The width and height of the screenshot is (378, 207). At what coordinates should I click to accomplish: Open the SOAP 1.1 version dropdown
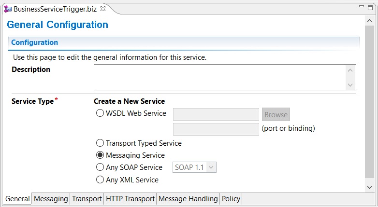pos(194,167)
